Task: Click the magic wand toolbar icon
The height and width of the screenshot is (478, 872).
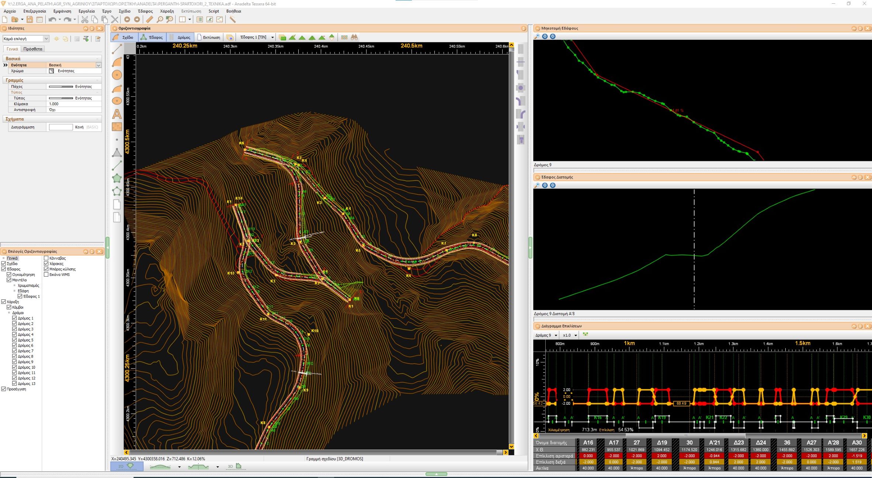Action: [x=233, y=20]
